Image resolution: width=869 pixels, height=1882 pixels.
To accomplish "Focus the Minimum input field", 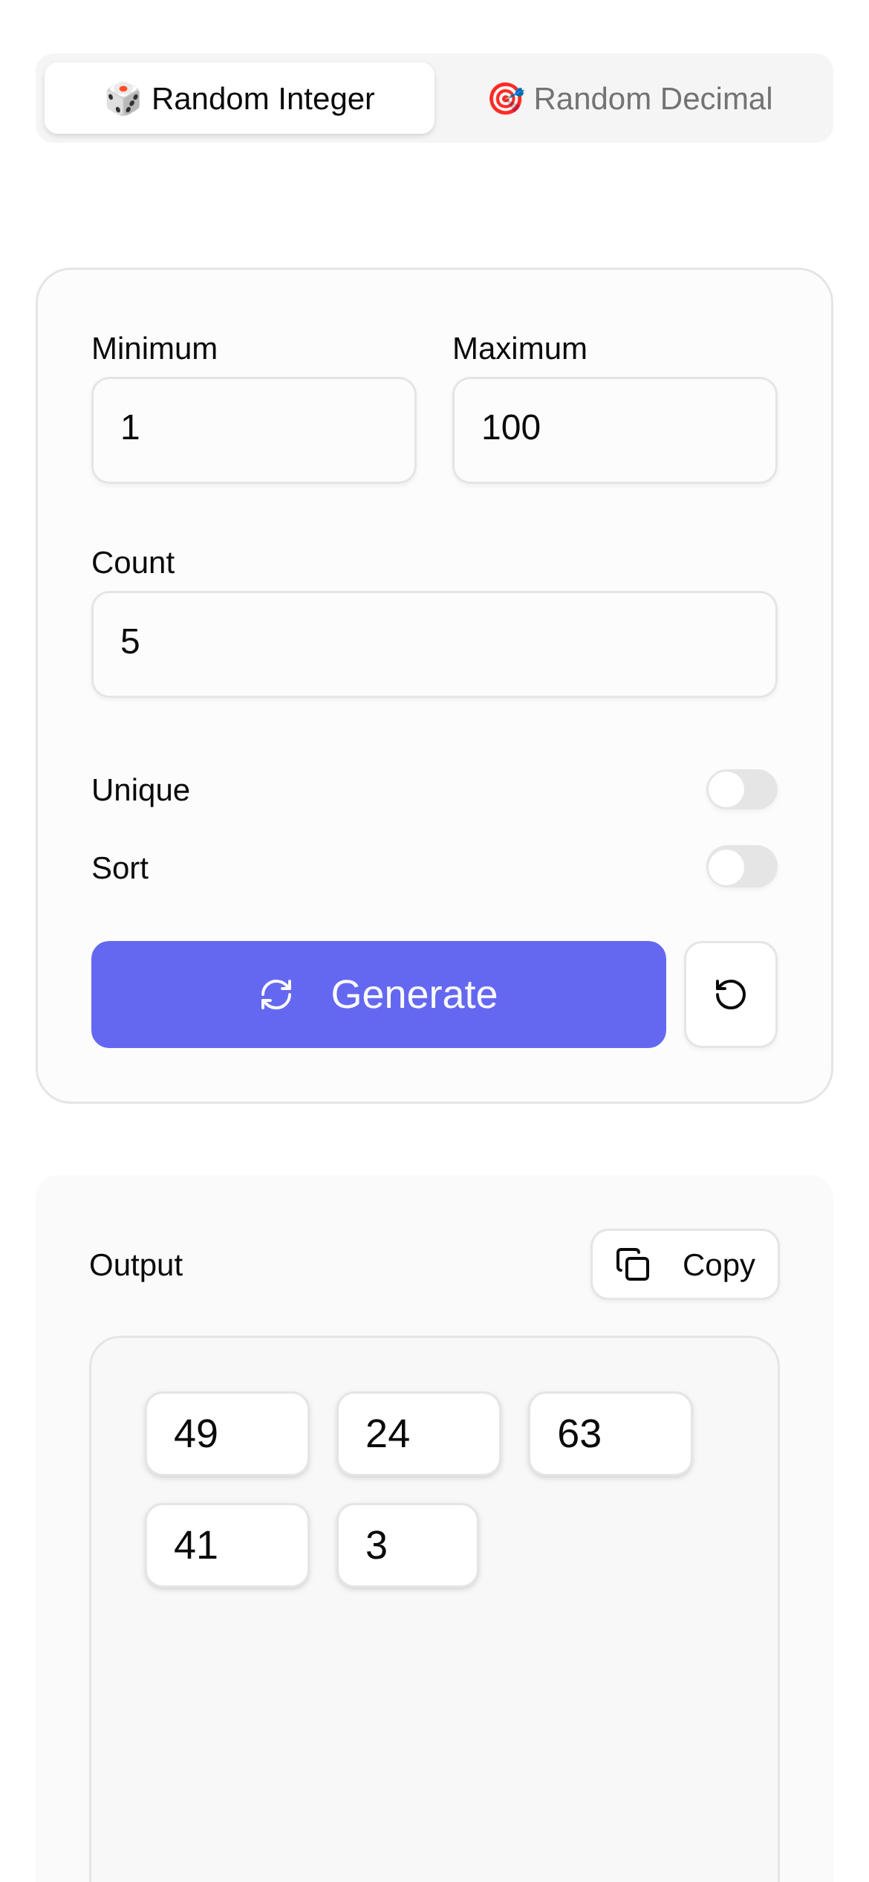I will tap(253, 430).
